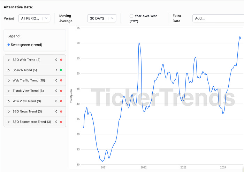Click the 2024 x-axis label
This screenshot has height=172, width=244.
223,167
